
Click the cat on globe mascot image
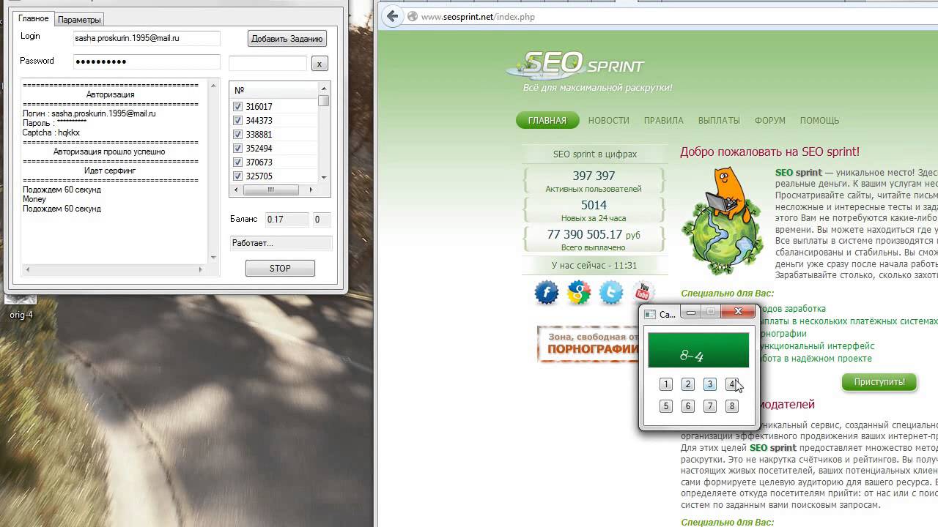pyautogui.click(x=723, y=222)
